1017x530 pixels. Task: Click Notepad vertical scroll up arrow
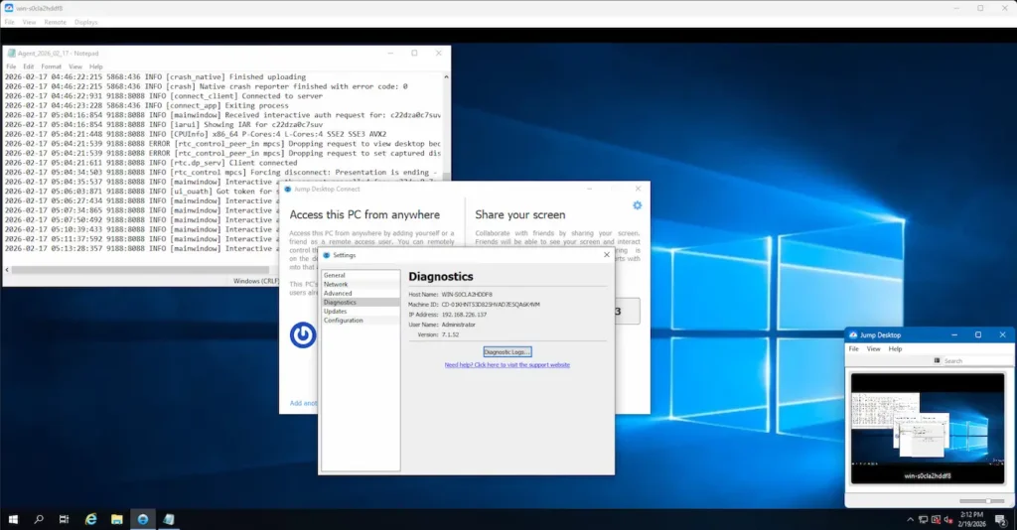click(x=446, y=77)
